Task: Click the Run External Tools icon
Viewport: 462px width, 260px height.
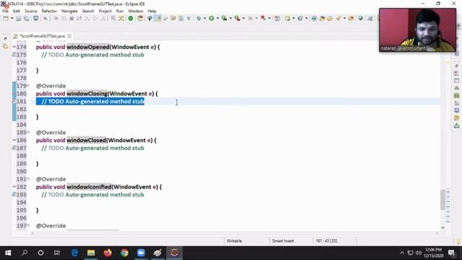Action: pyautogui.click(x=237, y=19)
